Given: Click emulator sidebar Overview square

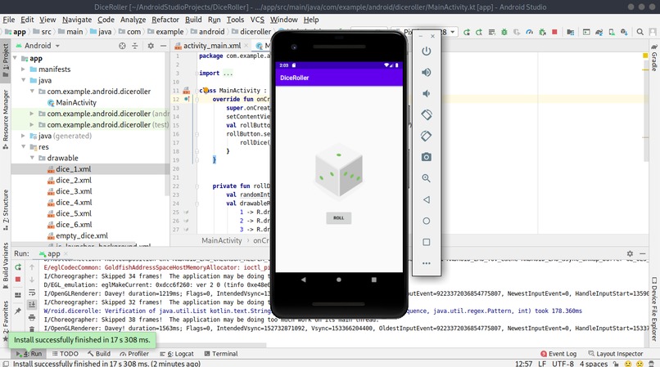Looking at the screenshot, I should [426, 242].
